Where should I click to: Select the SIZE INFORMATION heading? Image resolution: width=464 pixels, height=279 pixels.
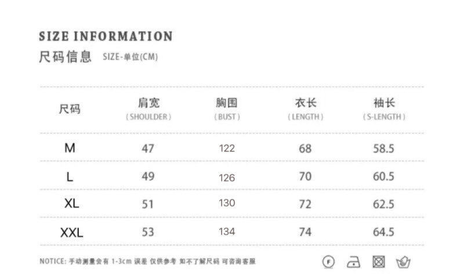click(x=106, y=37)
